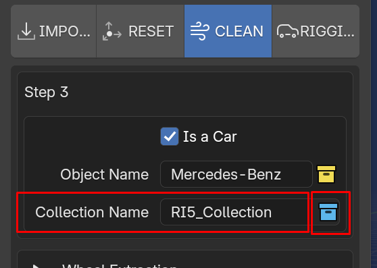
Task: Select the CLEAN tab
Action: pyautogui.click(x=228, y=31)
